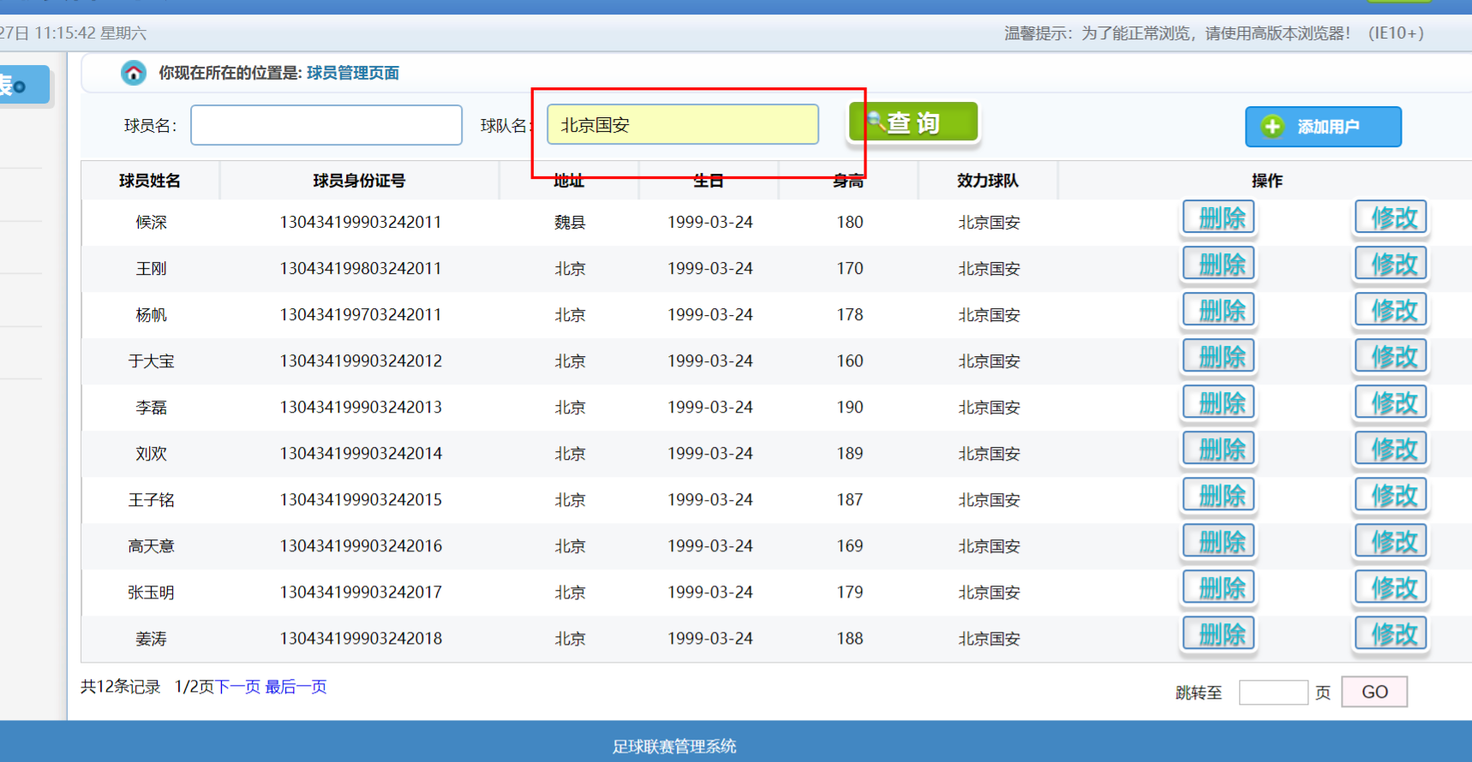
Task: Click the 操作 column header
Action: tap(1267, 181)
